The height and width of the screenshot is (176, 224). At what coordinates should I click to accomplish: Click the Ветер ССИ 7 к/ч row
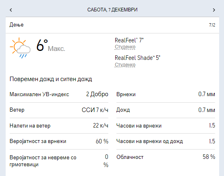(x=59, y=110)
